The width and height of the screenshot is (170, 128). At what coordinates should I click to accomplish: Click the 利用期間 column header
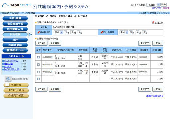[83, 50]
